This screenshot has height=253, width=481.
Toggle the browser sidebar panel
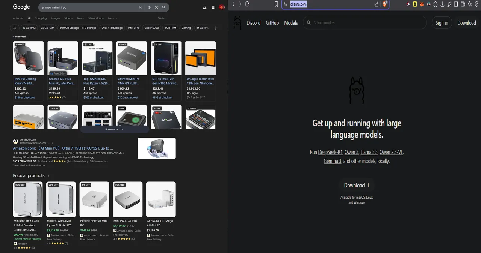[456, 4]
